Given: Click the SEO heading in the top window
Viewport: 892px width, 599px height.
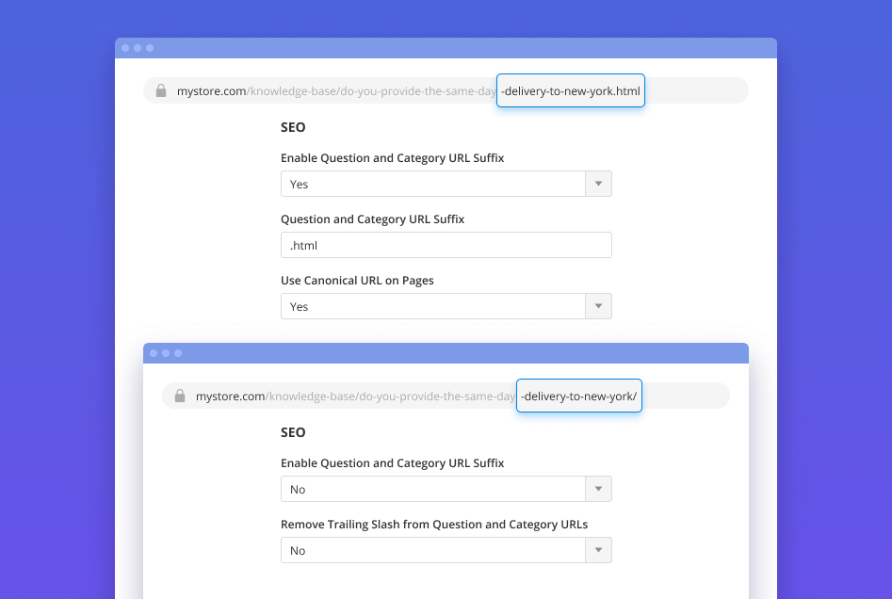Looking at the screenshot, I should pyautogui.click(x=293, y=127).
